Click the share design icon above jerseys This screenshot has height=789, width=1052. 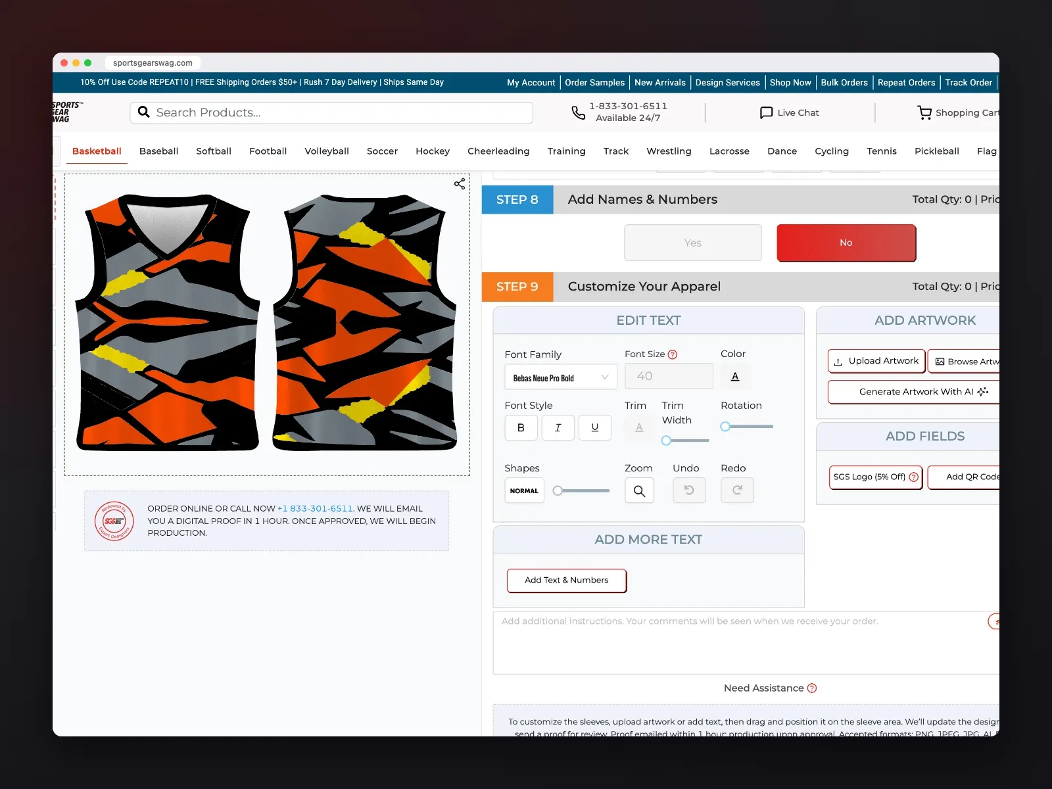point(460,184)
